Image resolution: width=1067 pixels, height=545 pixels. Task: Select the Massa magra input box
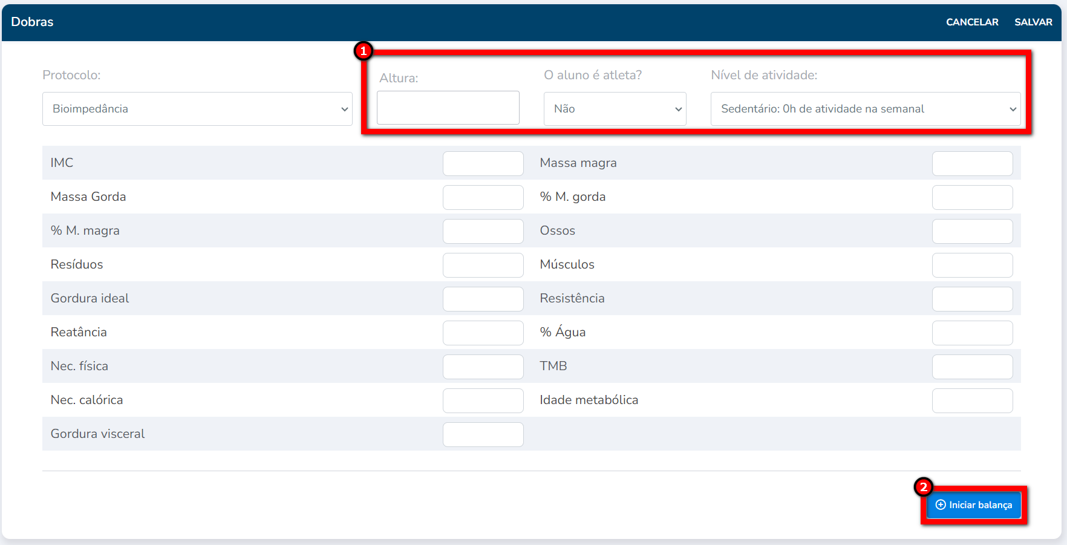972,163
